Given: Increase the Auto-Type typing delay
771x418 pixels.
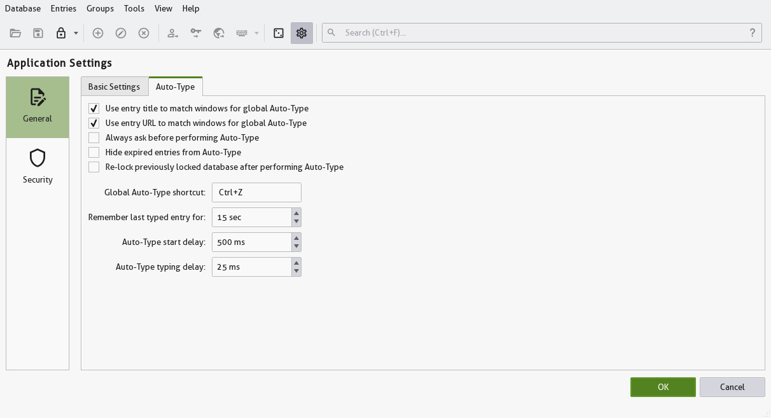Looking at the screenshot, I should coord(296,263).
